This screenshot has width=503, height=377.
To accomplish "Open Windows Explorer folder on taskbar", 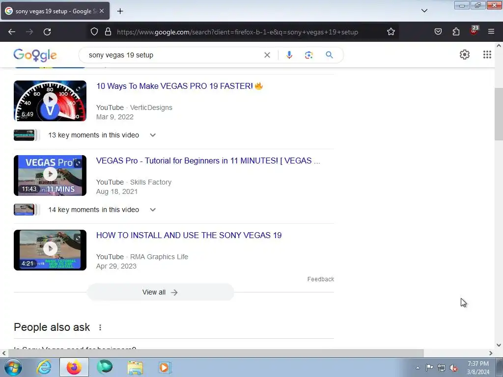I will point(135,367).
